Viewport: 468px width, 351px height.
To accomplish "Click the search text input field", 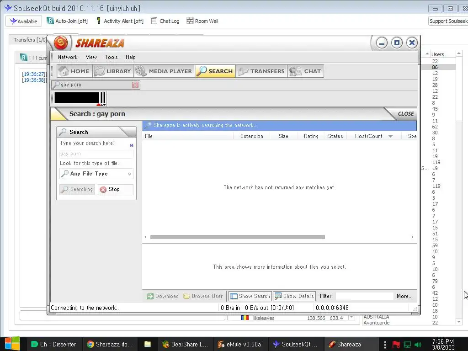I will (96, 154).
